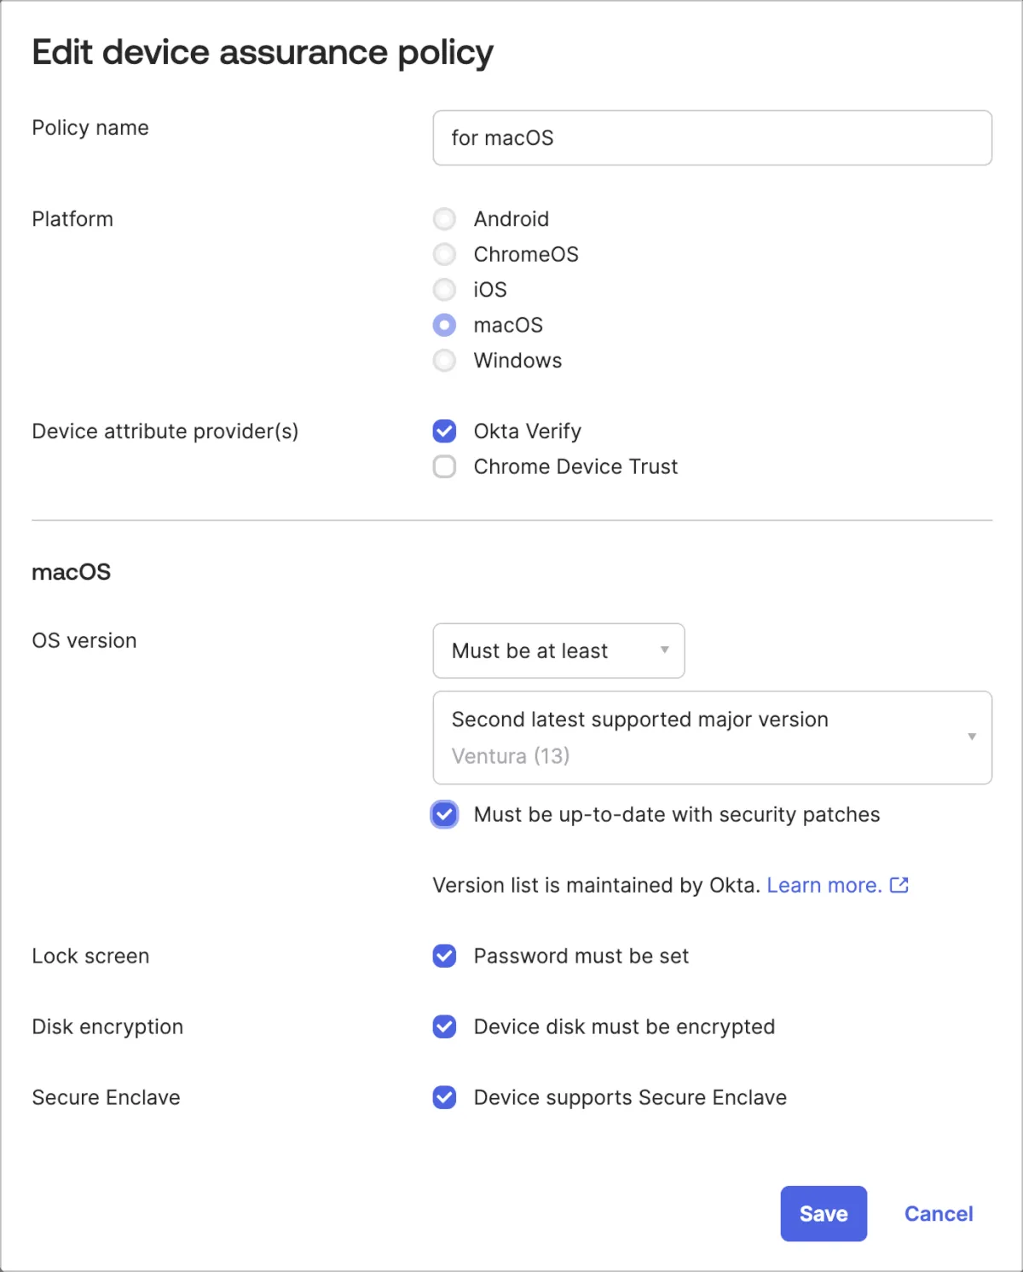Expand the Second latest supported major version dropdown
The image size is (1023, 1272).
711,737
